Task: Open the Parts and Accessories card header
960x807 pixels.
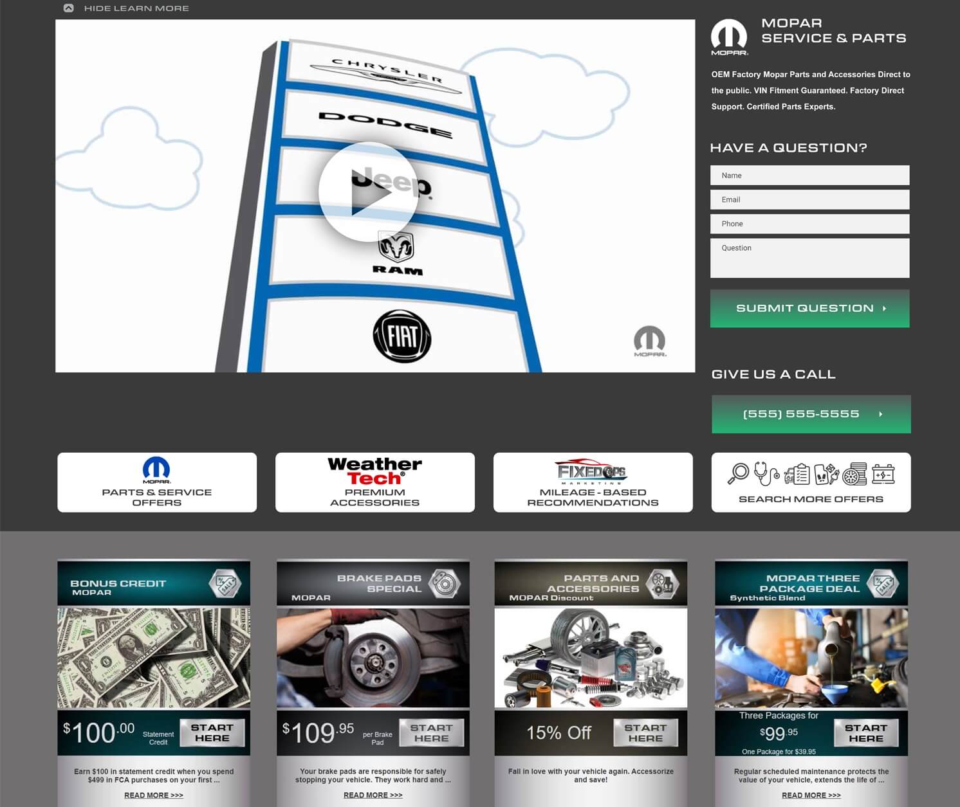Action: [x=591, y=583]
